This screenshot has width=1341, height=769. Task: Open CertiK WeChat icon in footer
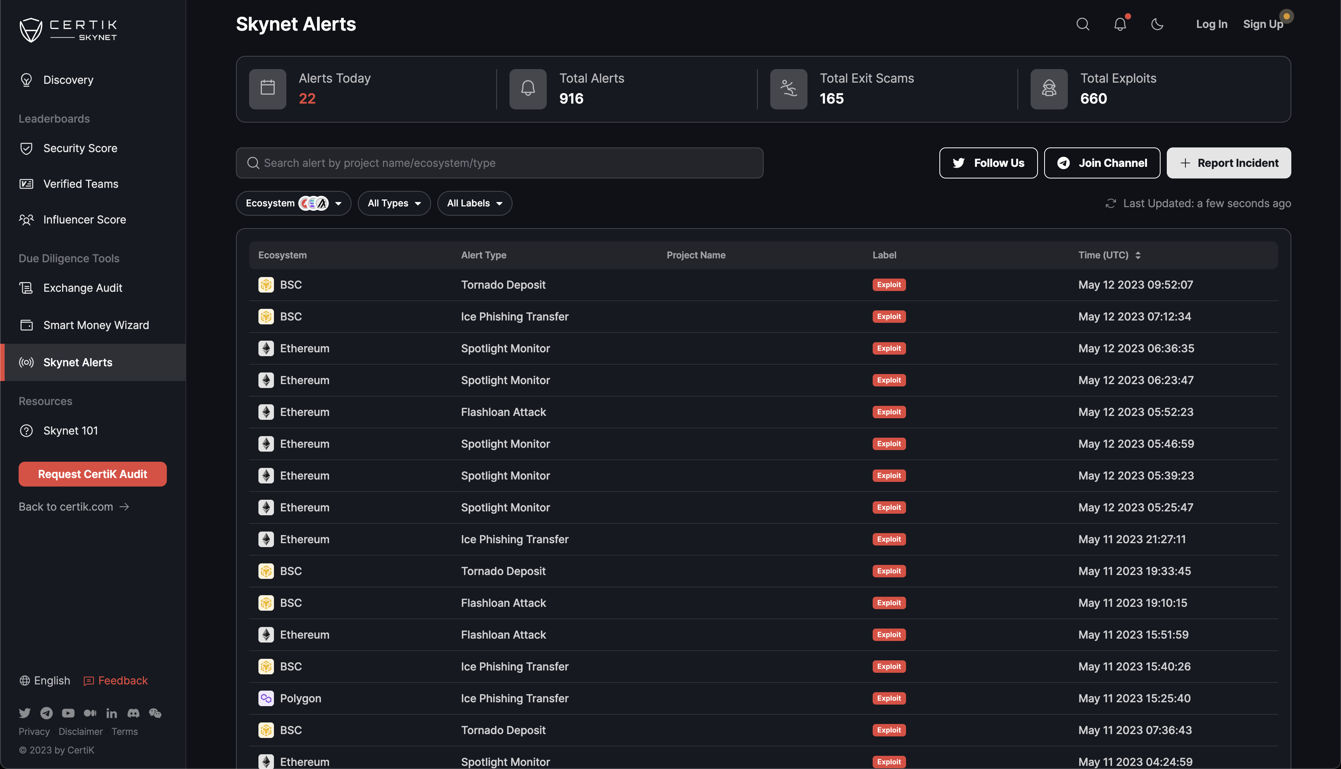coord(155,713)
